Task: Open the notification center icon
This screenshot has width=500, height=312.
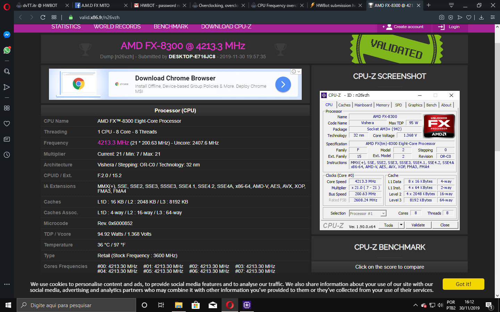Action: tap(489, 305)
